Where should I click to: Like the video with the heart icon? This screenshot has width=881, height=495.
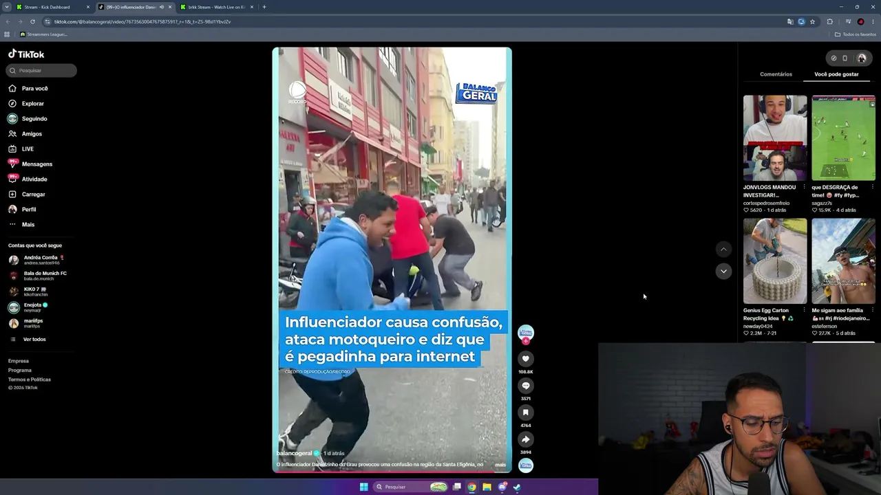pyautogui.click(x=525, y=358)
